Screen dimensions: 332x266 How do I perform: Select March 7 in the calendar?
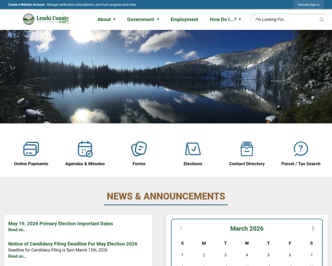(x=312, y=255)
